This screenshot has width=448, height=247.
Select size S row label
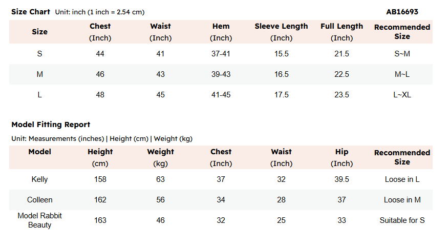coord(40,54)
